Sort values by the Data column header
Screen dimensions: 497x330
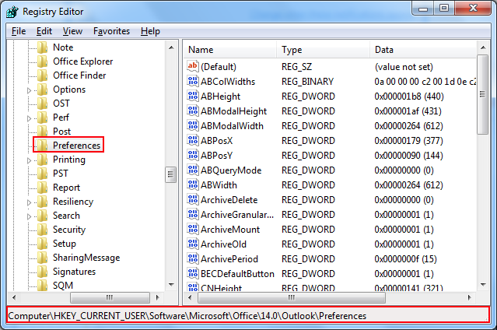click(x=423, y=50)
